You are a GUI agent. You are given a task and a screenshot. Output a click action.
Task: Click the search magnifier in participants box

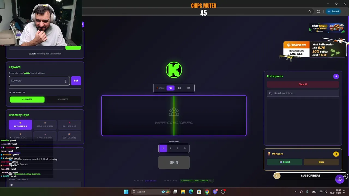[270, 93]
